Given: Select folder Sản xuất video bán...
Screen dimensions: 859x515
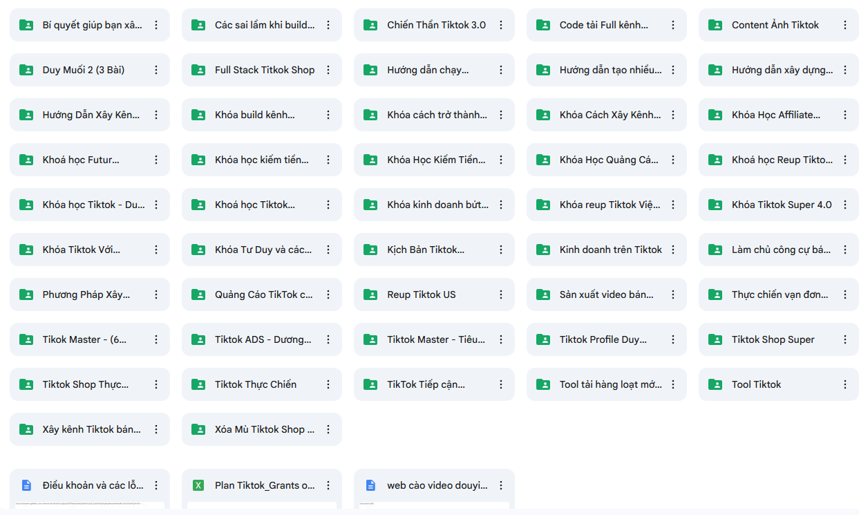Looking at the screenshot, I should point(607,294).
